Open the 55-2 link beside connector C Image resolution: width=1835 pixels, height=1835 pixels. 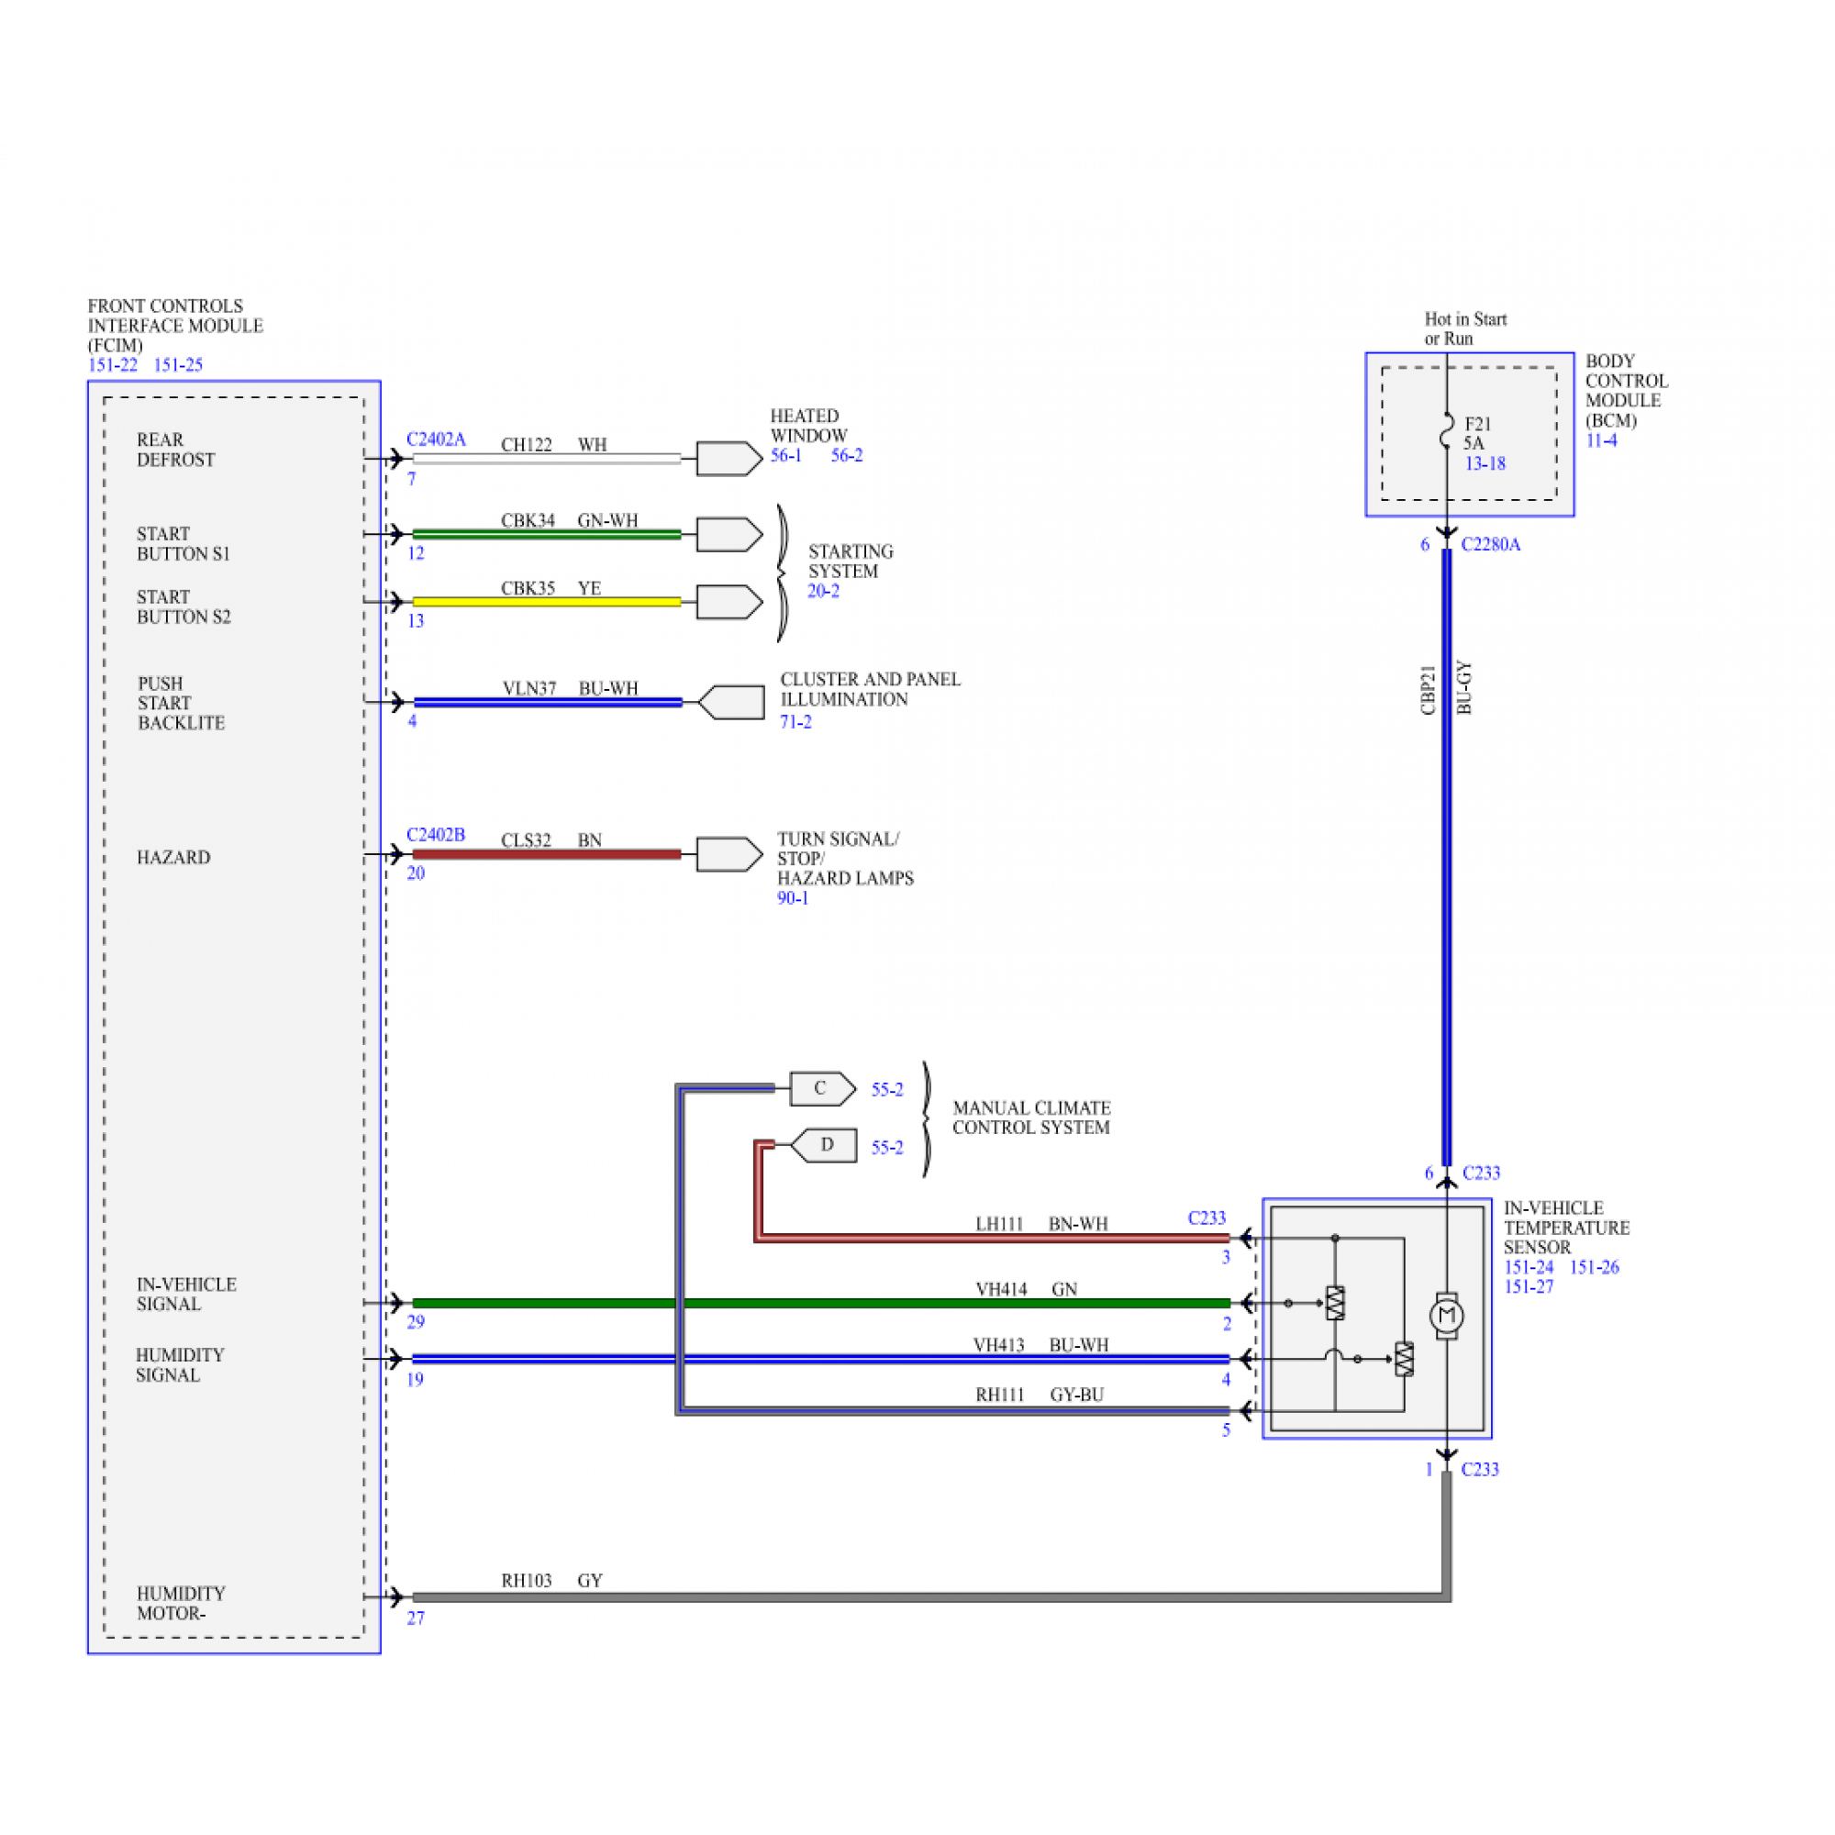(x=887, y=1089)
